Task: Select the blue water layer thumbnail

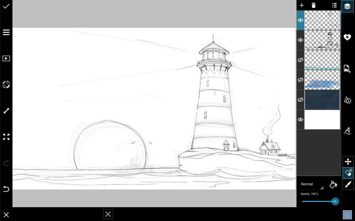Action: point(322,80)
